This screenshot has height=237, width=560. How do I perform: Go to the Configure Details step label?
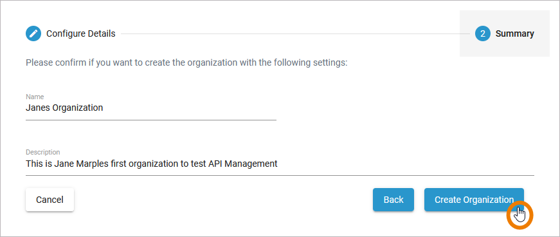tap(81, 33)
